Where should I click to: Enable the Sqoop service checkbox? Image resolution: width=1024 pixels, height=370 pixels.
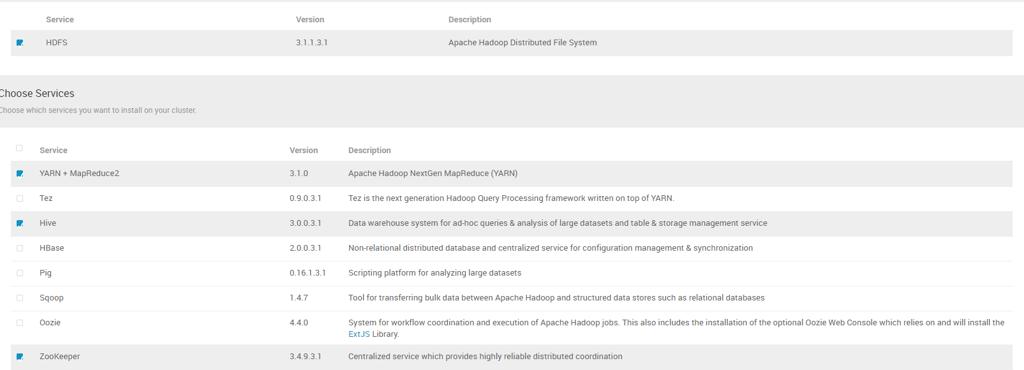click(x=20, y=298)
